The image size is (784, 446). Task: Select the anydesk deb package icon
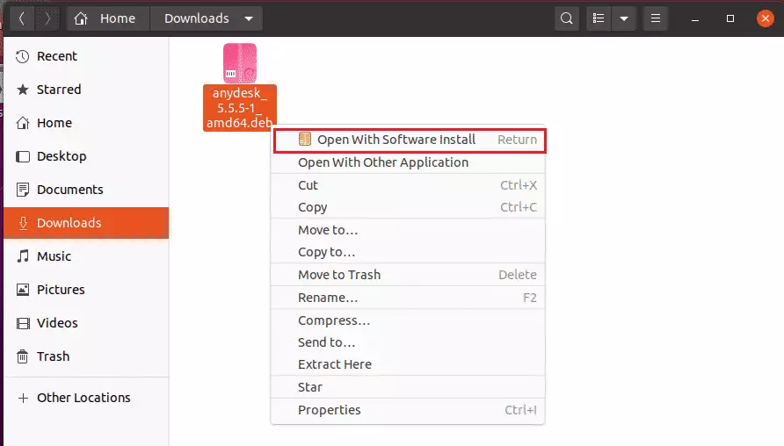click(x=240, y=63)
